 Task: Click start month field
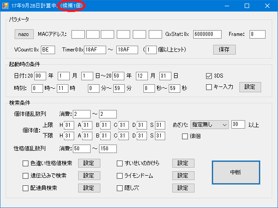64,76
